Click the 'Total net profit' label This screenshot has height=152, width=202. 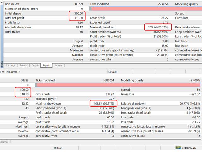(x=15, y=18)
